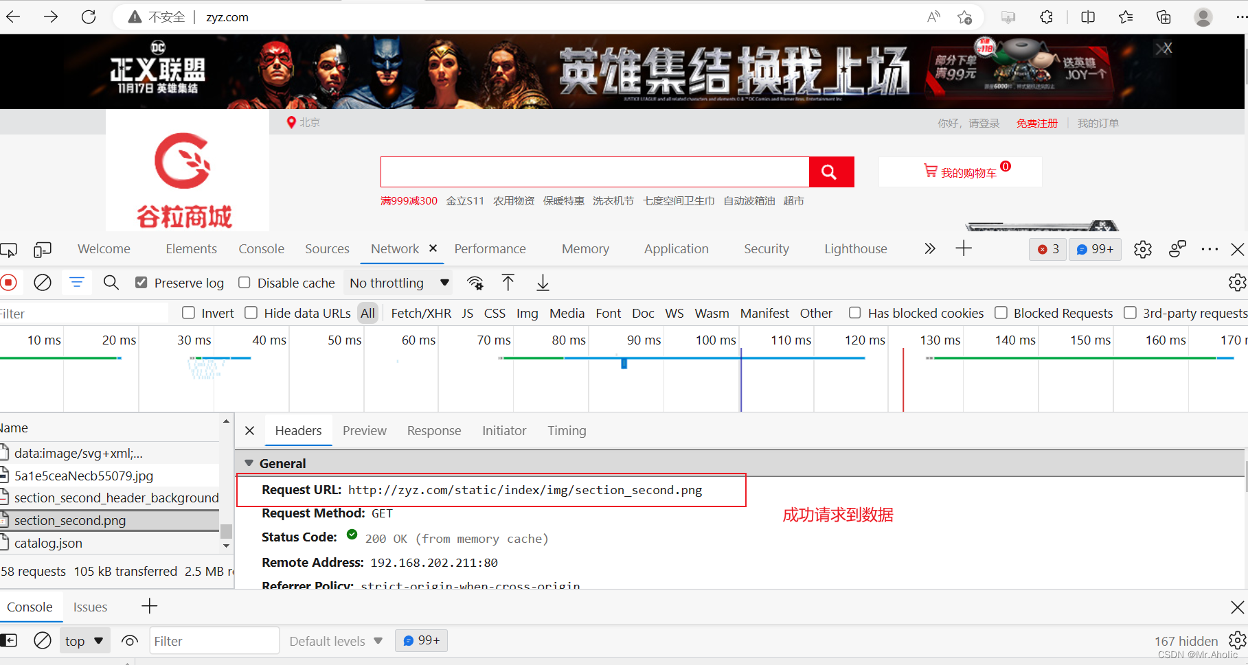The width and height of the screenshot is (1248, 665).
Task: Reload the page with refresh icon
Action: click(x=89, y=17)
